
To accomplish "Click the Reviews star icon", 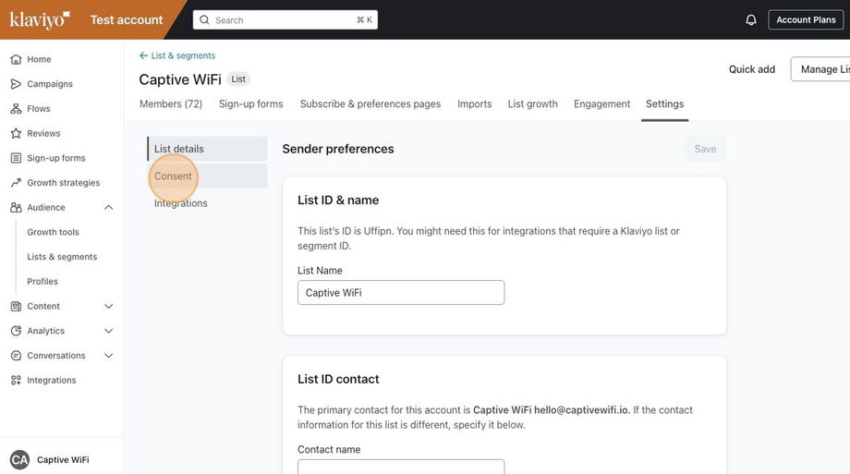I will point(16,133).
